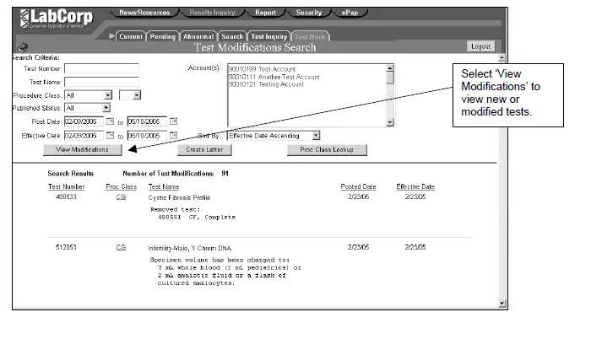This screenshot has height=339, width=591.
Task: Click the Accounts list scrollbar thumb
Action: pos(390,78)
